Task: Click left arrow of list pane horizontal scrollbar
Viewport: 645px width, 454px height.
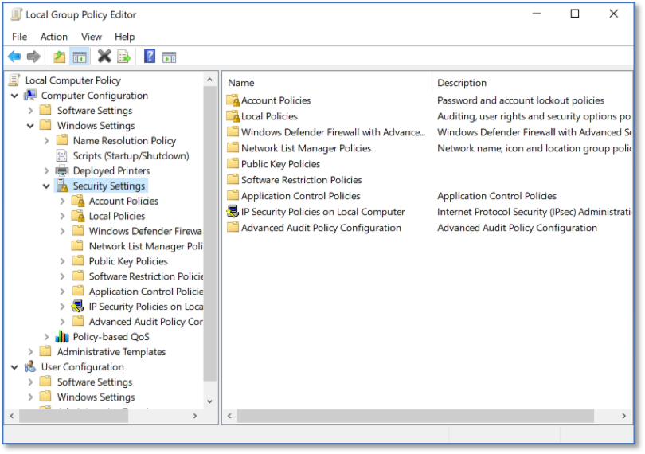Action: coord(229,416)
